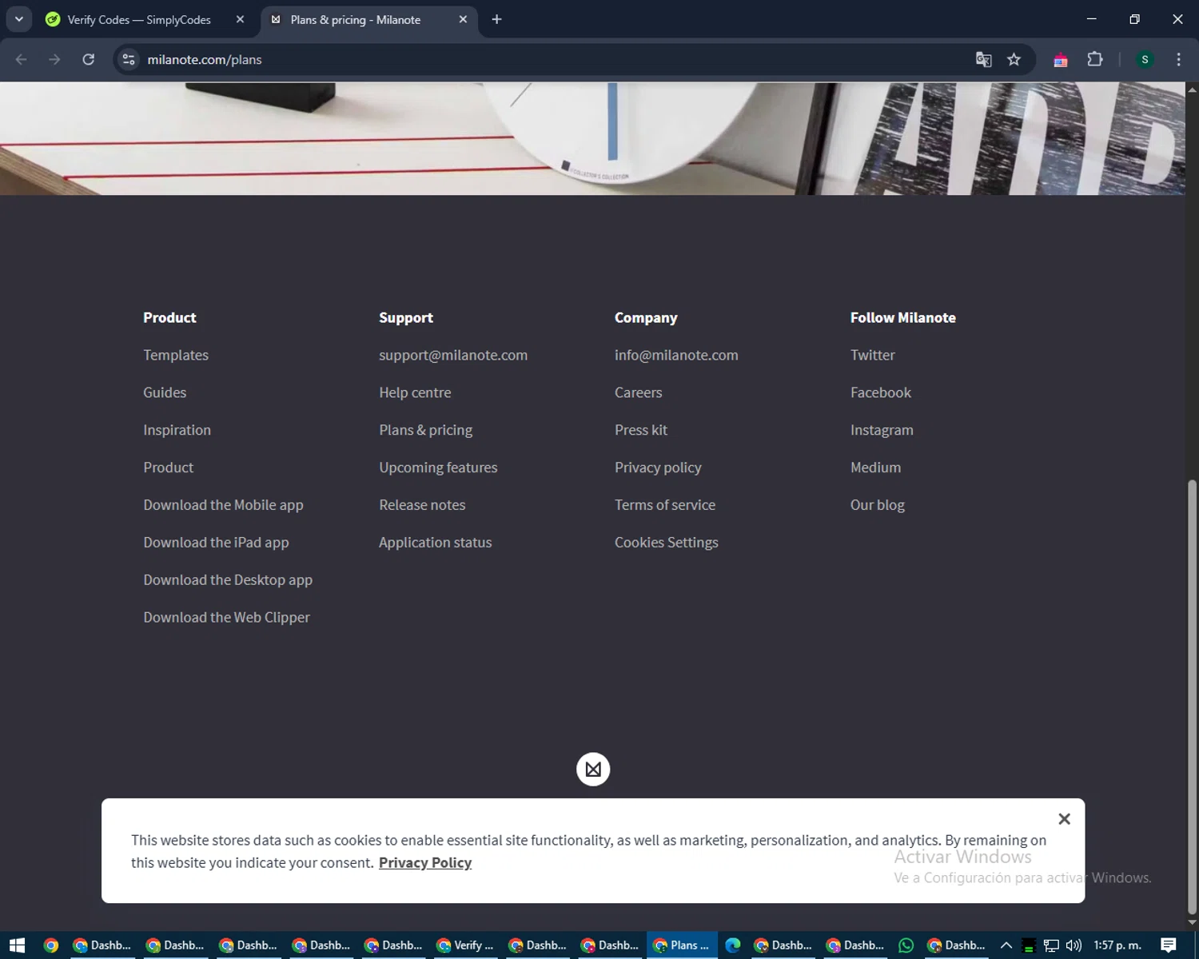
Task: Click Download the Desktop app
Action: click(228, 580)
